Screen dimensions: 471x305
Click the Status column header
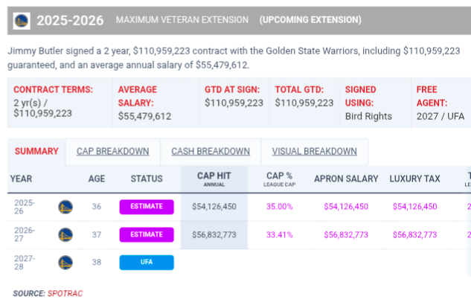pos(146,179)
